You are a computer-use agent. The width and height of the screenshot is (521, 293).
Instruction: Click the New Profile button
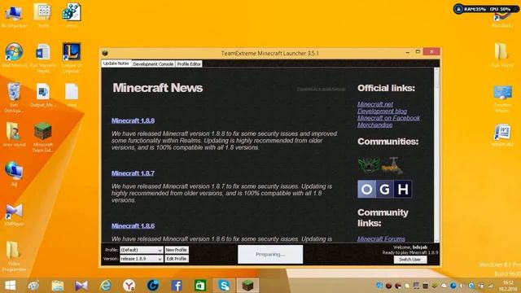click(x=177, y=250)
